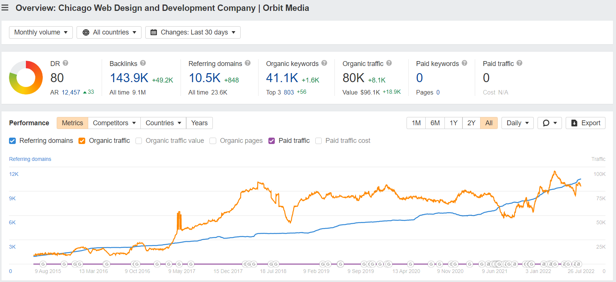Click the Organic keywords help icon
The image size is (616, 282).
[324, 63]
